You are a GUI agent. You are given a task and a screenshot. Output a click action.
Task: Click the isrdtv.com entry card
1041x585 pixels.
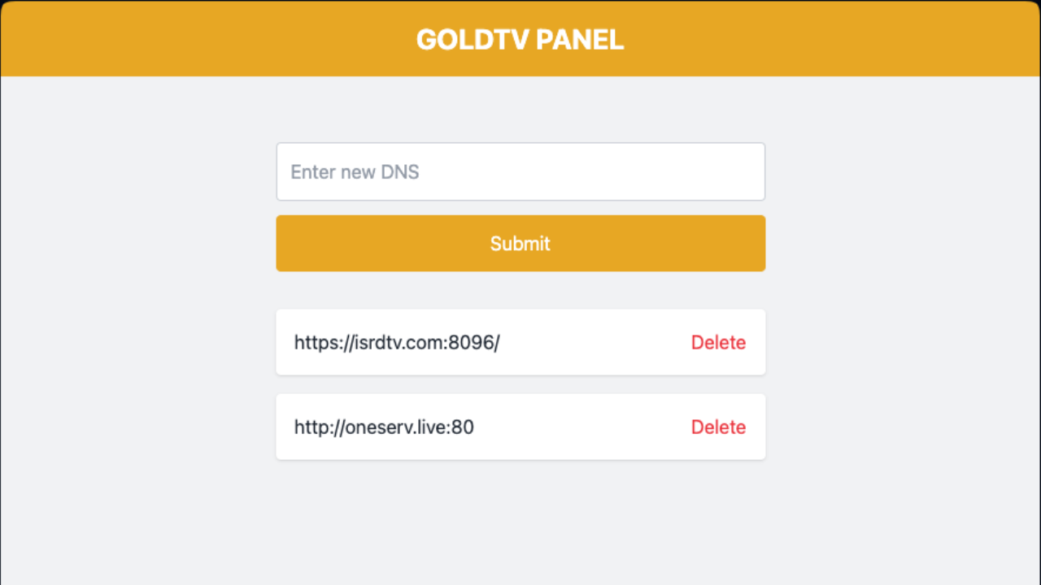(520, 342)
